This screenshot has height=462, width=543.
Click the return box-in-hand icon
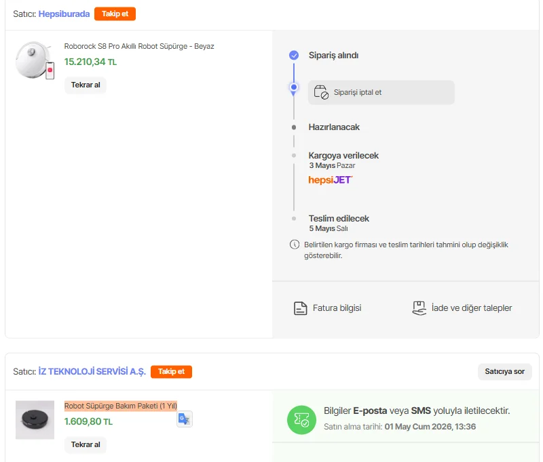click(x=419, y=308)
